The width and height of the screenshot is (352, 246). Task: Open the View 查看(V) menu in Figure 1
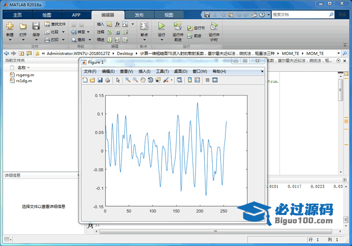coord(127,71)
